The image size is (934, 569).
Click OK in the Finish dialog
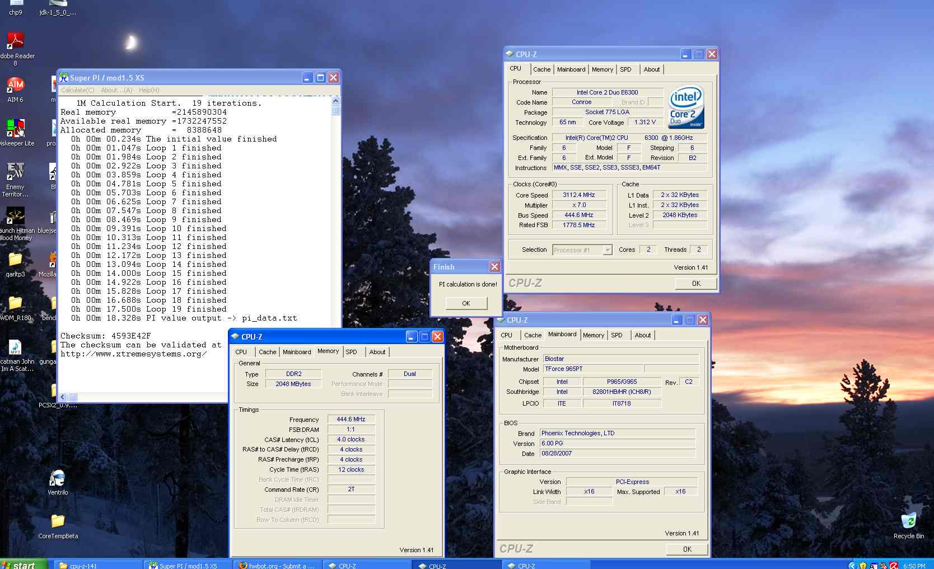pyautogui.click(x=466, y=303)
